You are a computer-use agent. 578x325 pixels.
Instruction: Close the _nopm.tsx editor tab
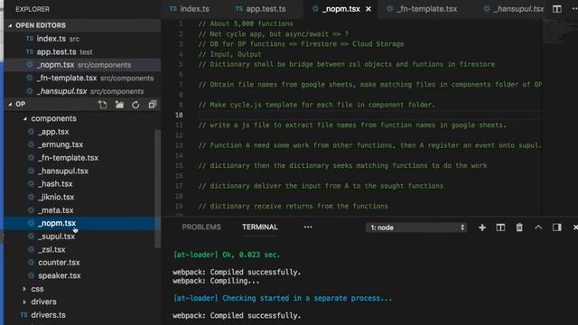pyautogui.click(x=368, y=9)
